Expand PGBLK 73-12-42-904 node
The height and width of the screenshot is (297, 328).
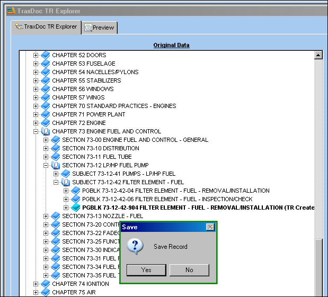coord(66,208)
